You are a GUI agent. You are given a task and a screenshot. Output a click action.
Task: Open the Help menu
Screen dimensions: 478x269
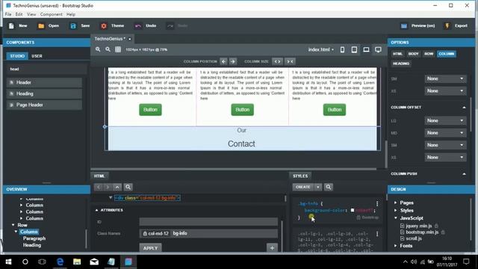click(x=71, y=14)
